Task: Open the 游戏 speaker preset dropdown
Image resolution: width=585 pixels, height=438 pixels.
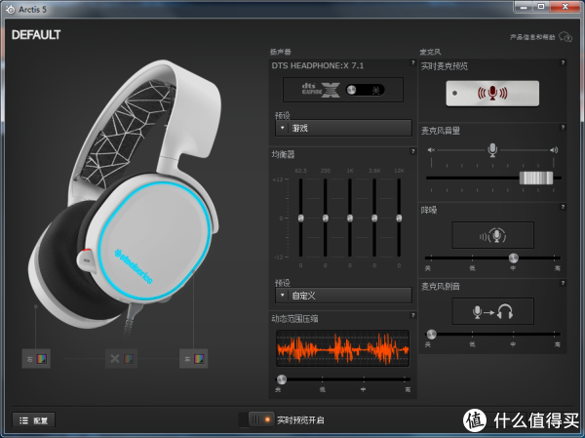Action: 343,128
